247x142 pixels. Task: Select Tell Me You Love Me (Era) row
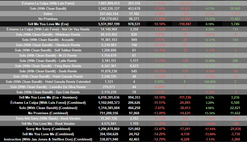(124, 24)
